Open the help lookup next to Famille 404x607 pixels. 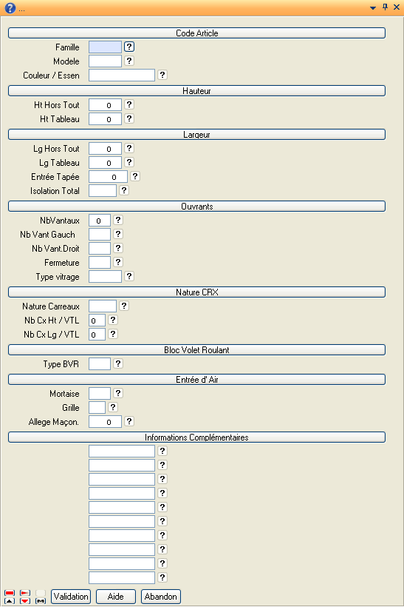pos(129,47)
